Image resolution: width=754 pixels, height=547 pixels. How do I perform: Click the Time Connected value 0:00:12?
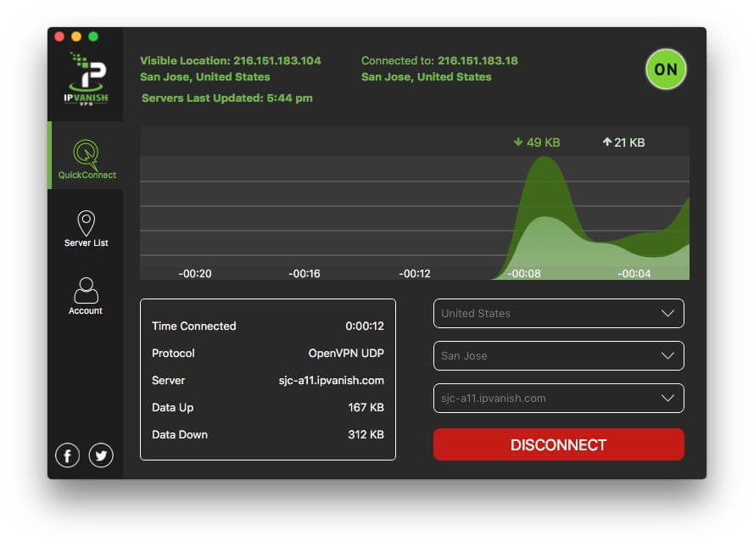click(365, 326)
